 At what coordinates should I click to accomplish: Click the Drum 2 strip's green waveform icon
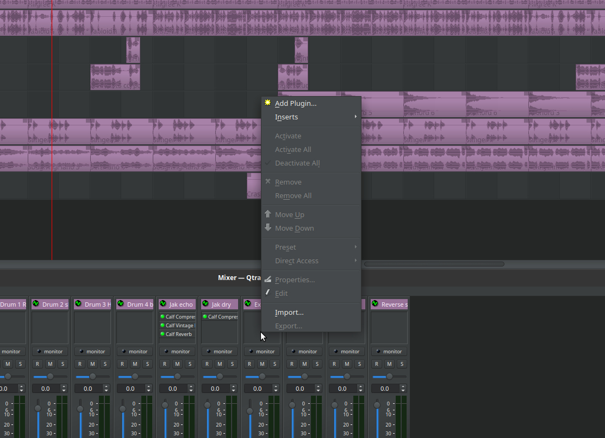(x=36, y=304)
